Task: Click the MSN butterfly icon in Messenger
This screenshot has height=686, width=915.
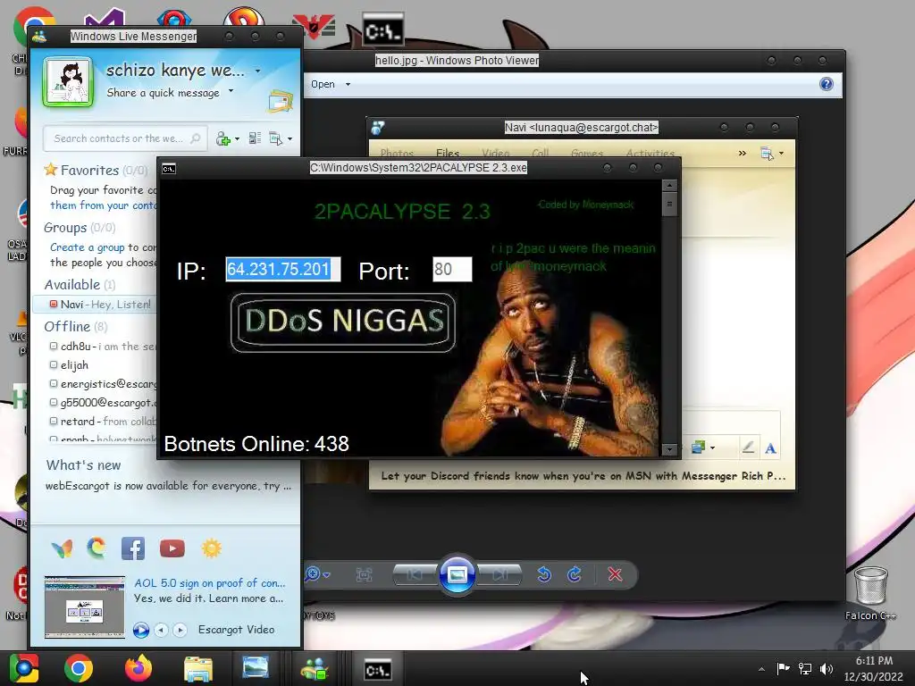Action: point(63,548)
